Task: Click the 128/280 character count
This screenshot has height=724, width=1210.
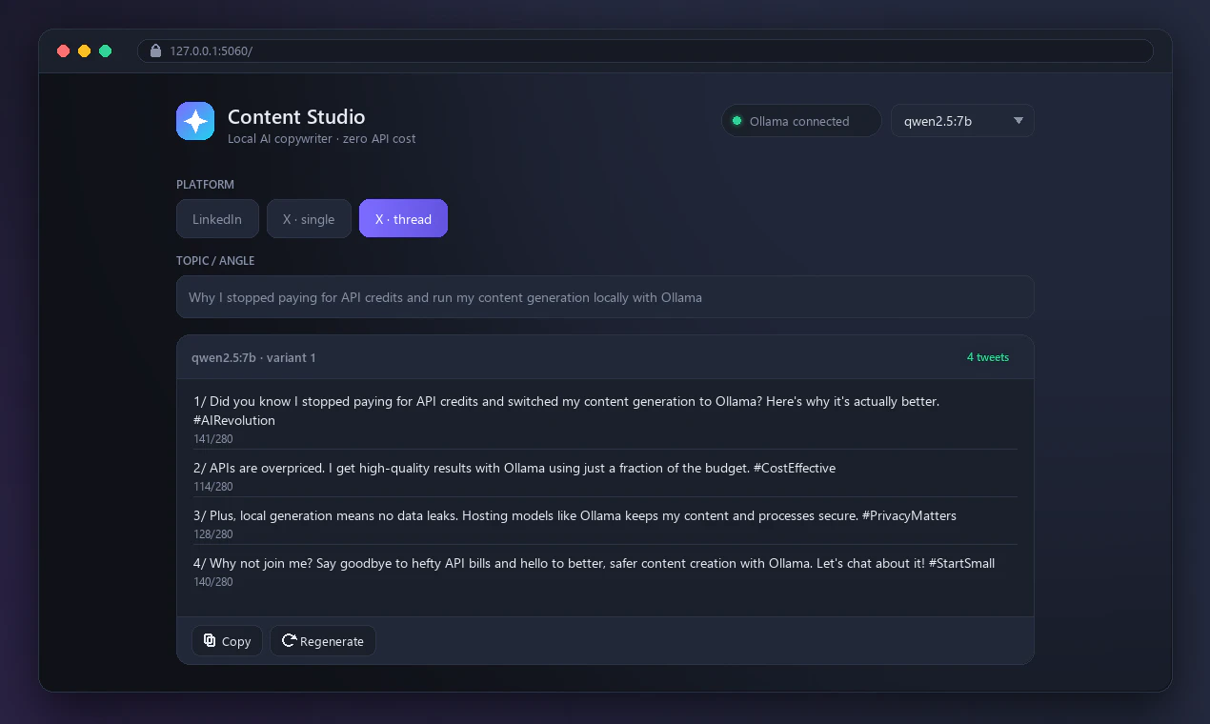Action: pyautogui.click(x=213, y=534)
